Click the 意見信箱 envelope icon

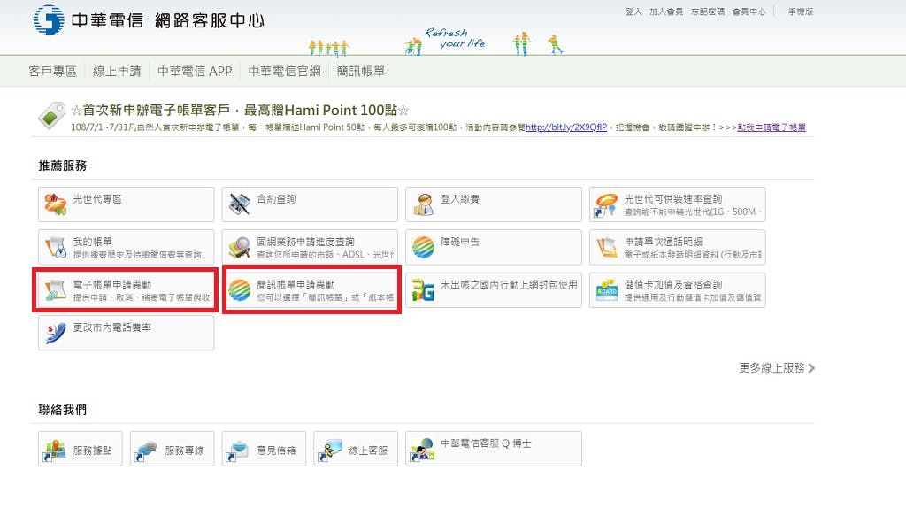(237, 451)
